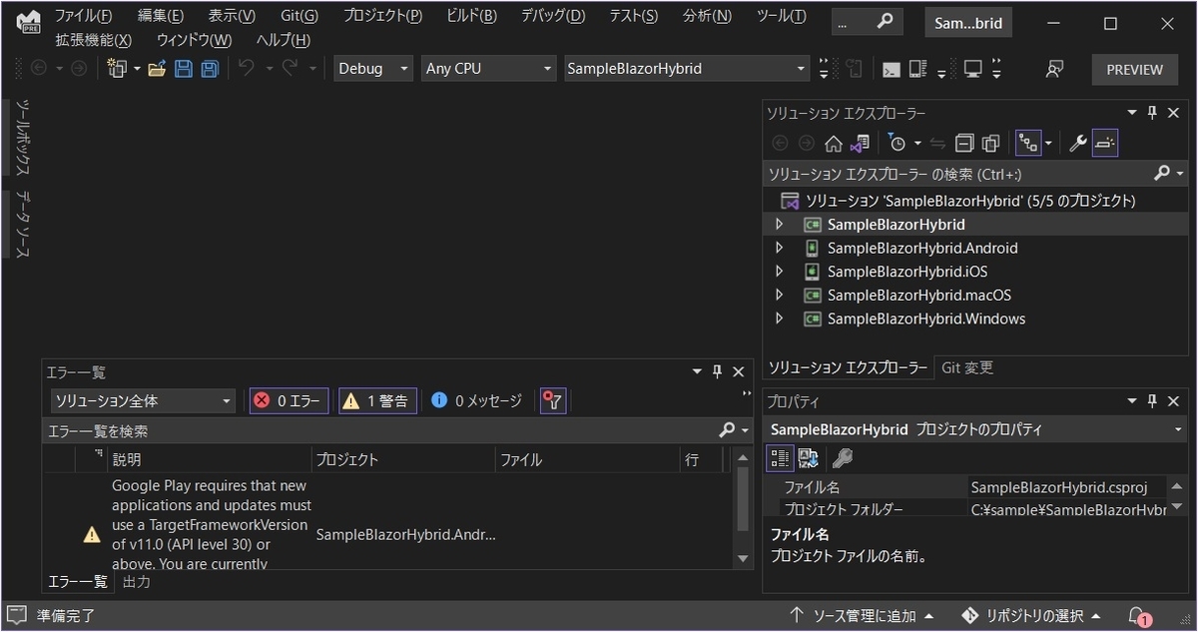Screen dimensions: 1198x632
Task: Sort by the 説明 column header
Action: (x=208, y=459)
